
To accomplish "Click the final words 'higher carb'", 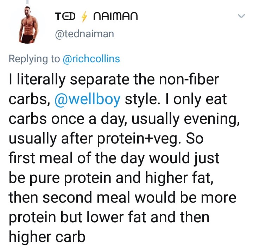I will pos(47,236).
